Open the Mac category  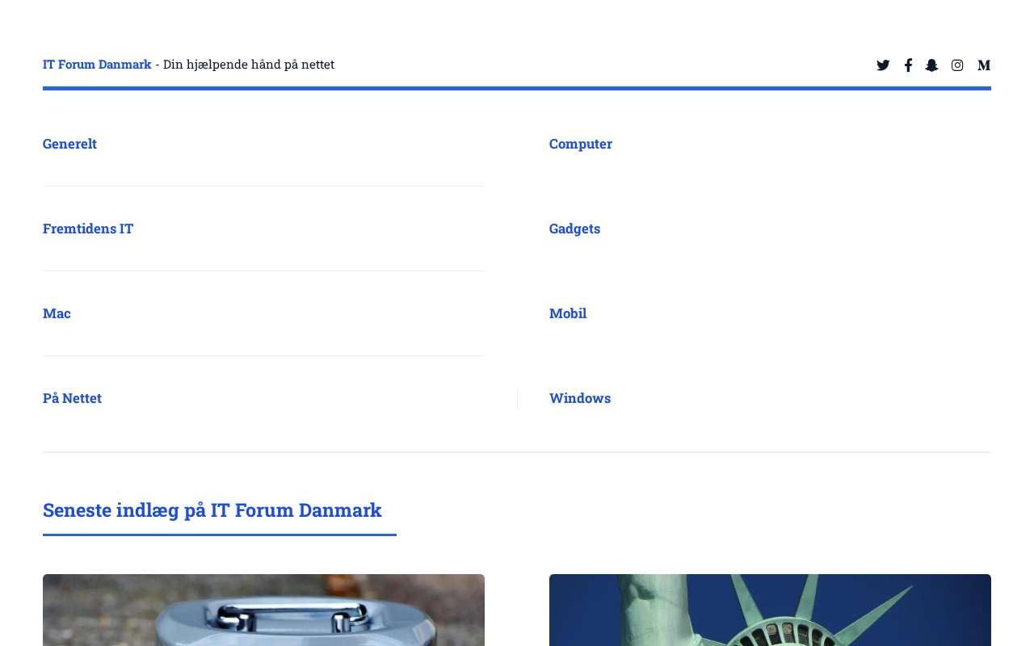(57, 313)
